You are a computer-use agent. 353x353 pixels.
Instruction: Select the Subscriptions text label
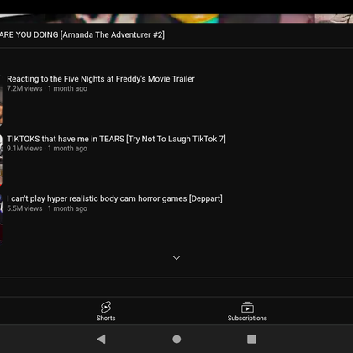pos(247,318)
